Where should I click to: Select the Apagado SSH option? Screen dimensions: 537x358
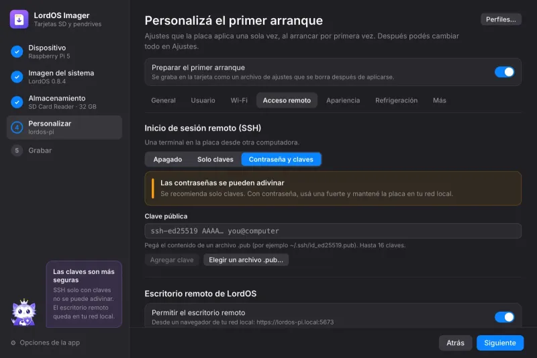tap(168, 159)
